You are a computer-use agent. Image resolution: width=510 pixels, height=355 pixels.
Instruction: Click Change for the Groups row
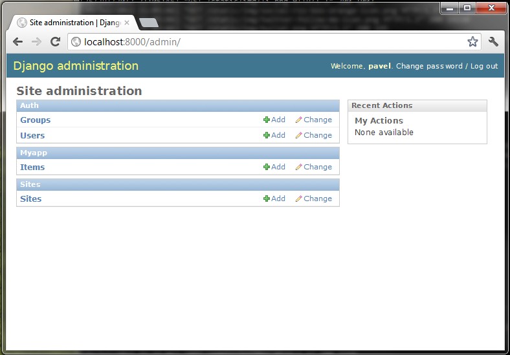314,120
